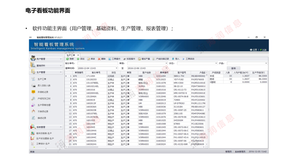The width and height of the screenshot is (299, 168).
Task: Open 换线记录 sidebar item
Action: tap(42, 118)
